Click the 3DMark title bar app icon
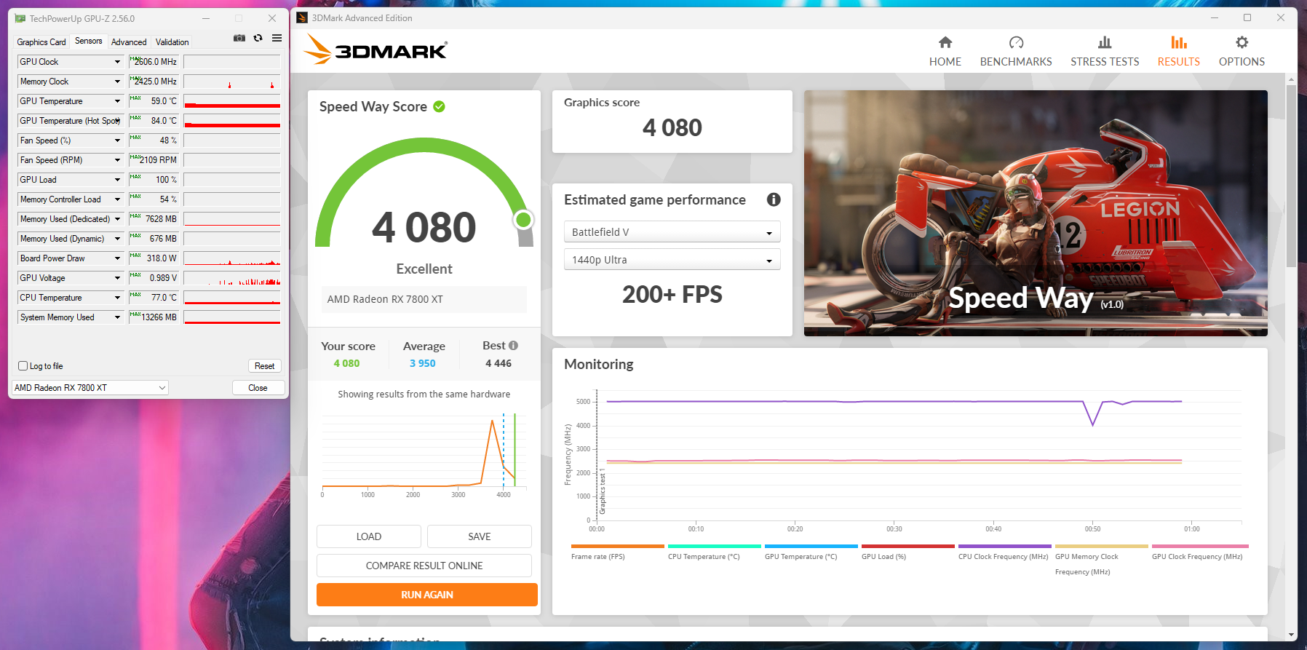1307x650 pixels. [x=302, y=18]
